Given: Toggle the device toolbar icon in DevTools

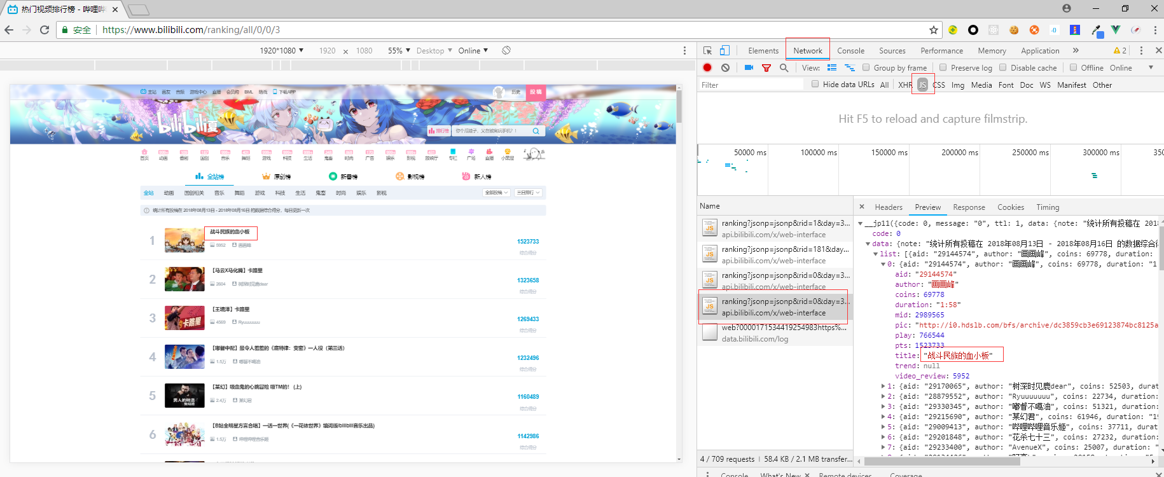Looking at the screenshot, I should click(x=724, y=50).
